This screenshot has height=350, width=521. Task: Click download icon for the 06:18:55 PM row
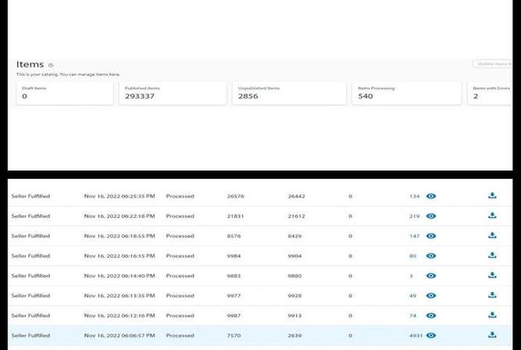491,236
